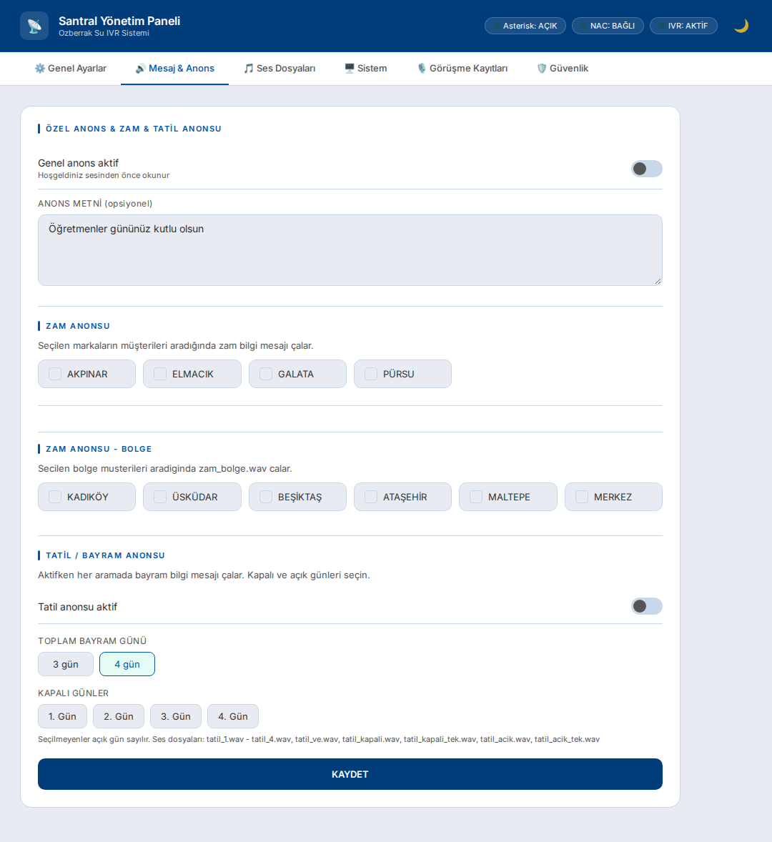Click the NAC: BAĞLI status badge

[608, 26]
